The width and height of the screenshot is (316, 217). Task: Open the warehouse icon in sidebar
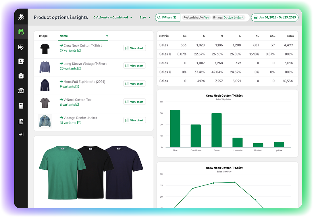[x=21, y=90]
